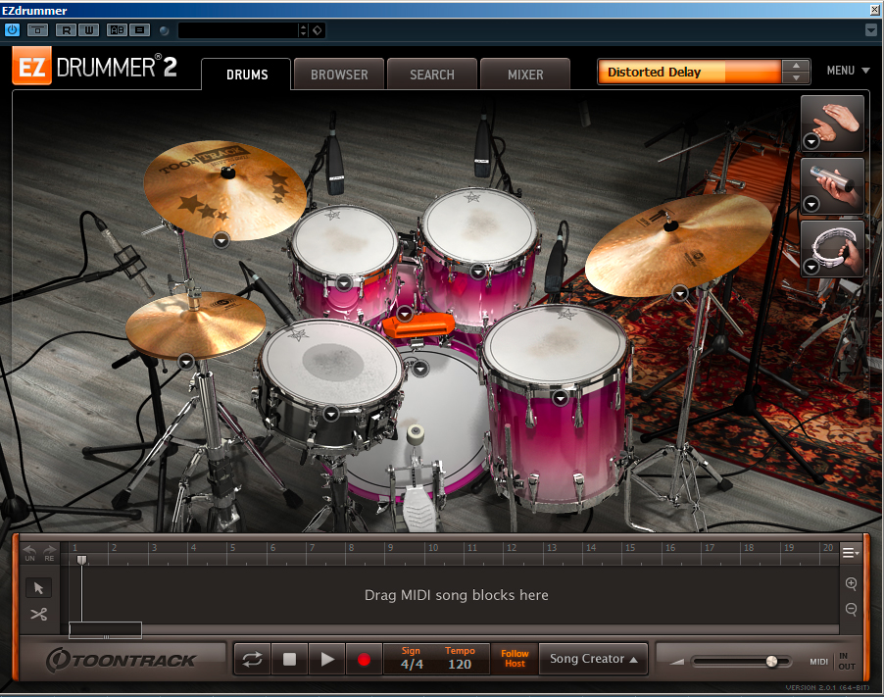Open the tambourine instrument dropdown

(x=811, y=267)
